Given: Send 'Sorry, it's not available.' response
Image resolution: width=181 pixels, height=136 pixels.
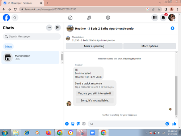Looking at the screenshot, I should [x=94, y=100].
